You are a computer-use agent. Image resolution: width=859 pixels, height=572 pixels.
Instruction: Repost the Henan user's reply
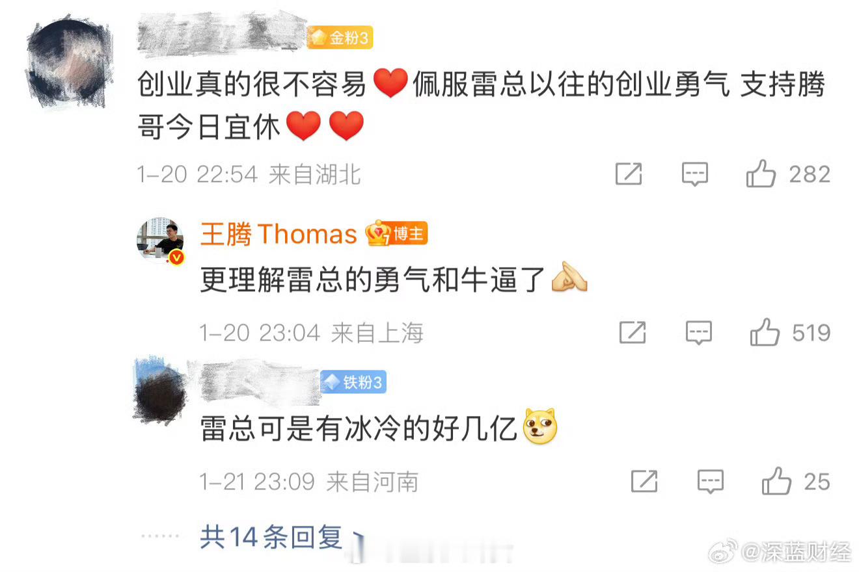[x=644, y=482]
